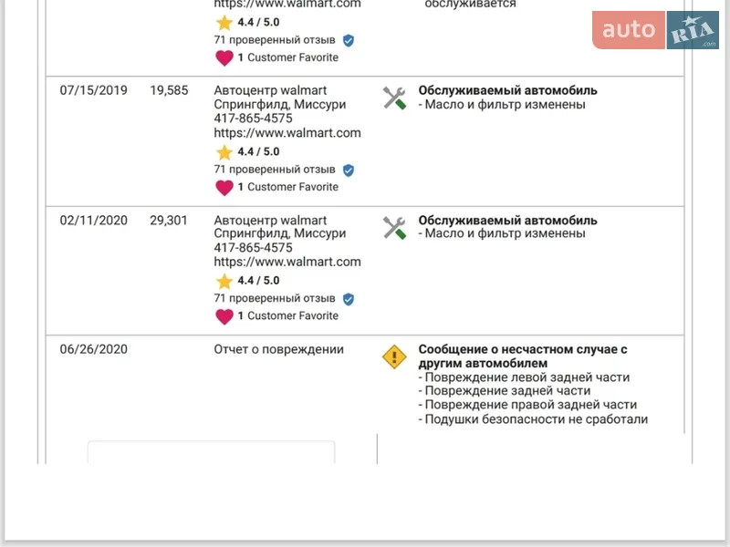Open the walmart.com link in the 02/11/2020 entry
This screenshot has width=730, height=547.
pos(287,262)
